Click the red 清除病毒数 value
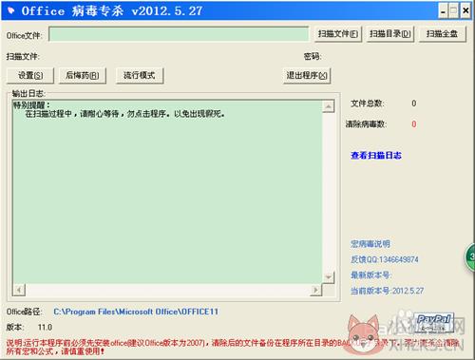The width and height of the screenshot is (475, 360). point(414,123)
